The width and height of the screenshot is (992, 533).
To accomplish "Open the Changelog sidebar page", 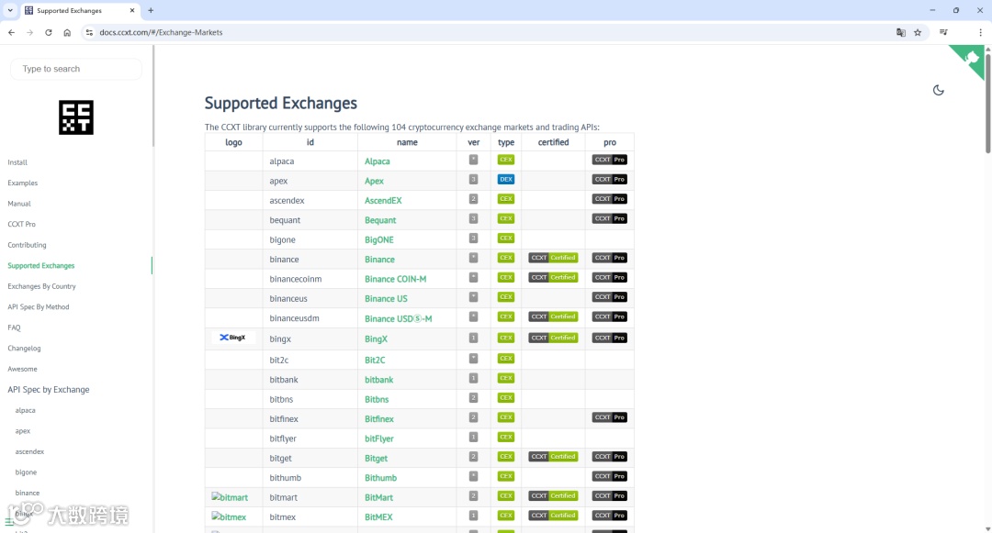I will tap(24, 349).
